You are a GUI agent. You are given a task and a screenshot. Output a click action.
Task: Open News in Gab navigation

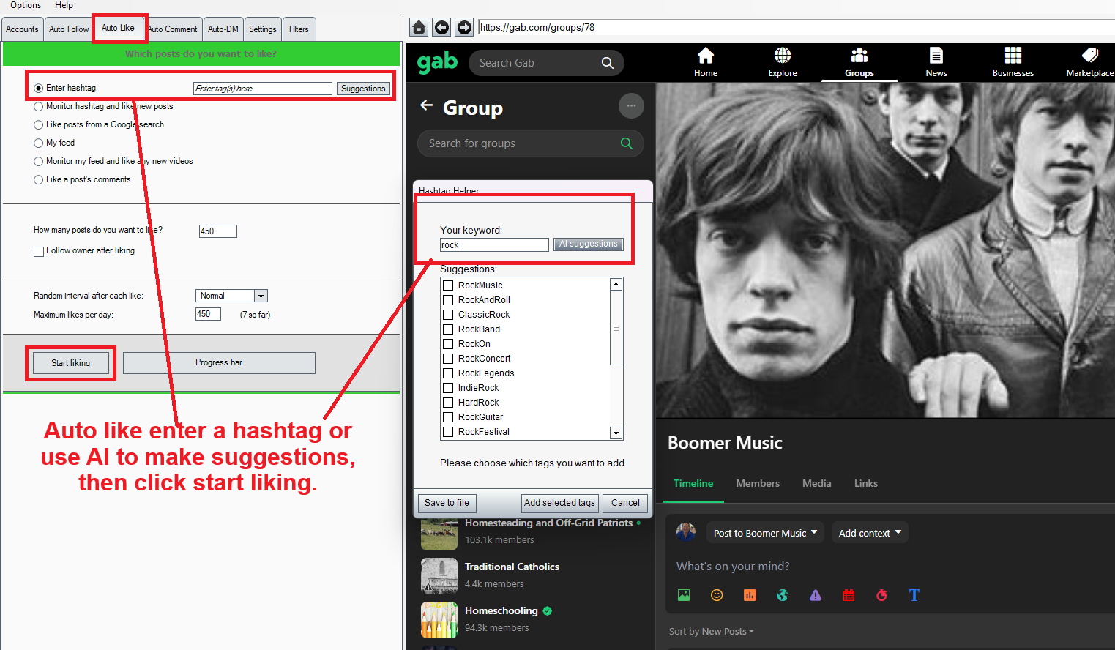pos(936,62)
